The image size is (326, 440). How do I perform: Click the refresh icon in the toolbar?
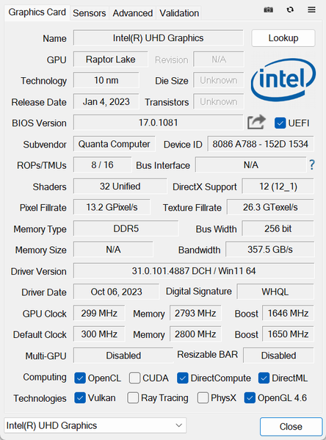pyautogui.click(x=290, y=10)
